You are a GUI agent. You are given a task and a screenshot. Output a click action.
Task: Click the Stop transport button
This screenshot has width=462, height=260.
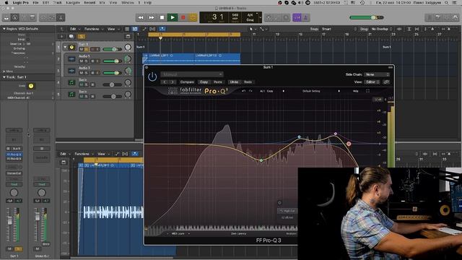[162, 17]
